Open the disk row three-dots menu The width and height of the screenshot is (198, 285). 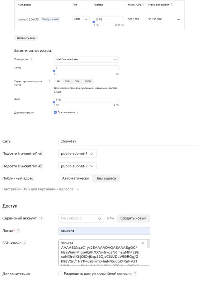178,19
